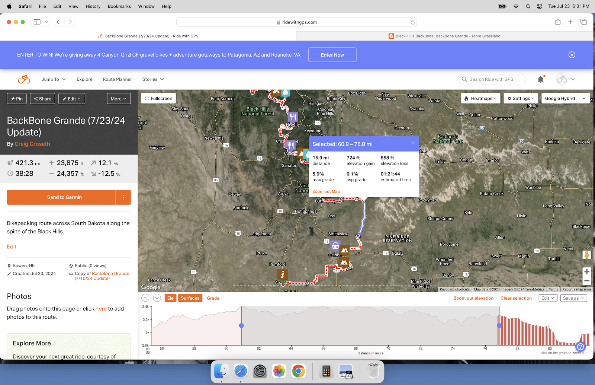
Task: Zoom out on the map
Action: (x=587, y=281)
